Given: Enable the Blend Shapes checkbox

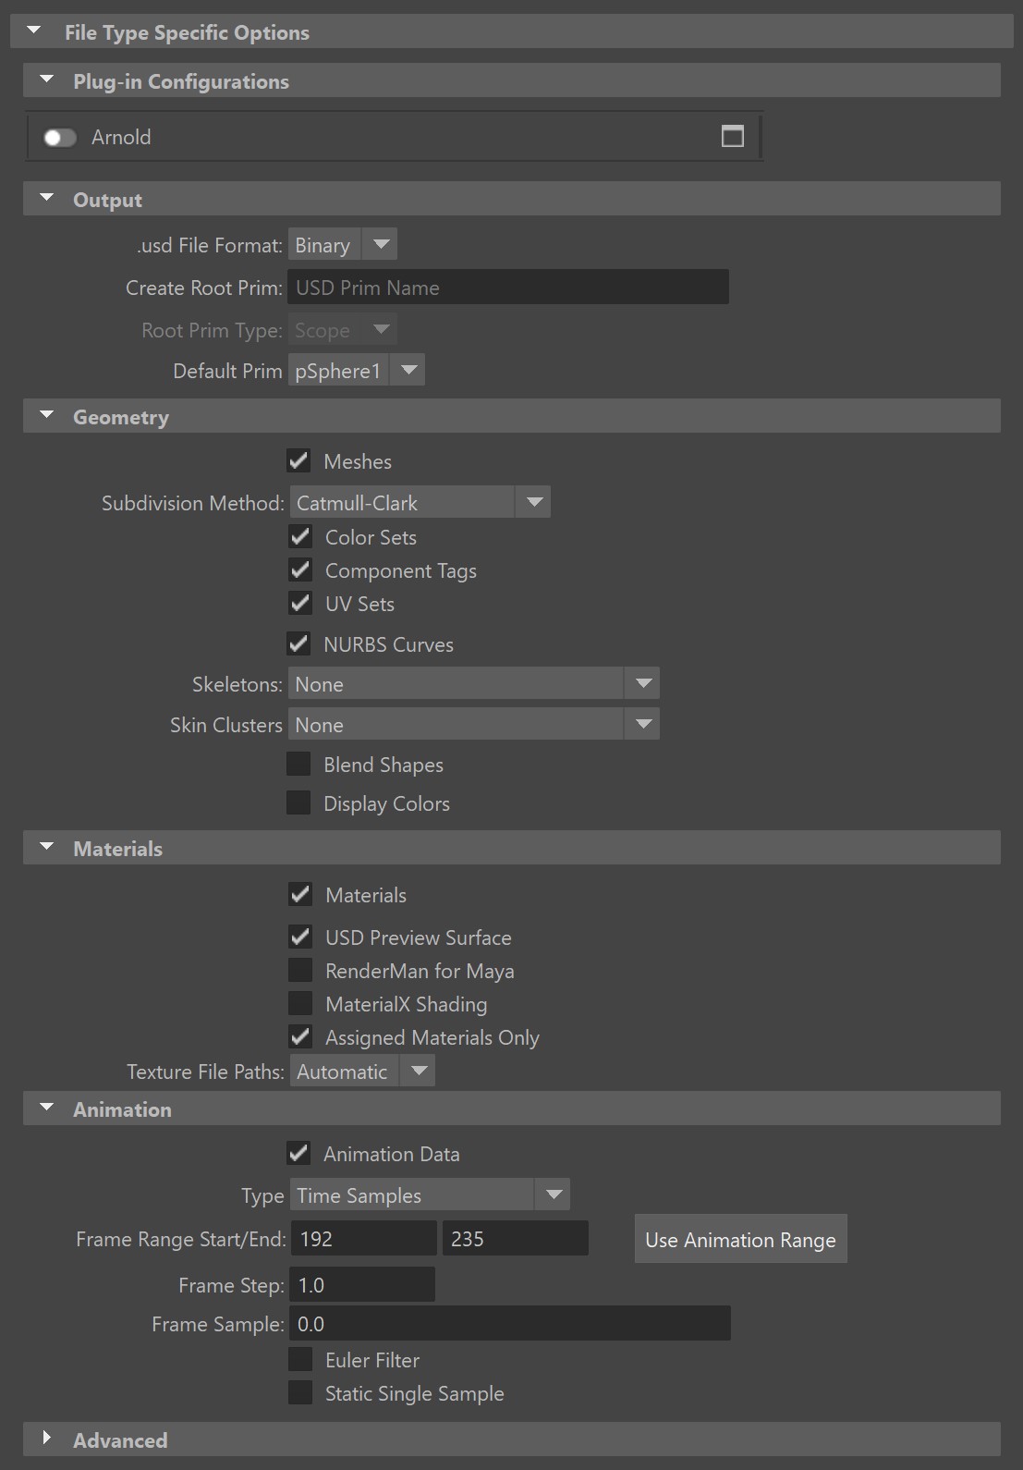Looking at the screenshot, I should 298,764.
